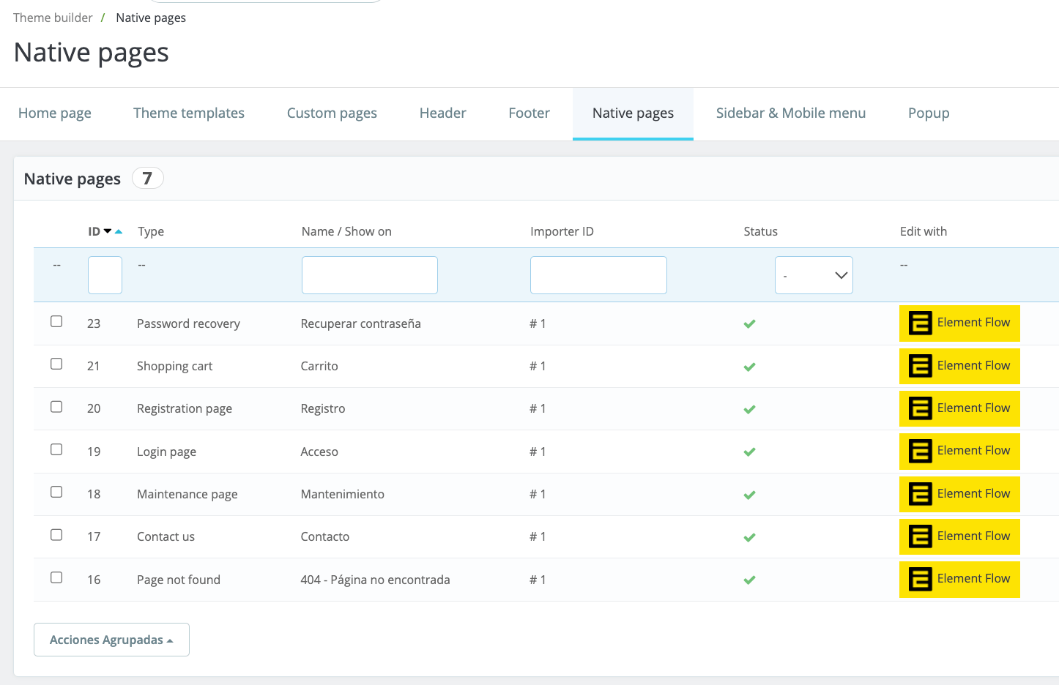Edit Page not found with Element Flow

tap(959, 580)
